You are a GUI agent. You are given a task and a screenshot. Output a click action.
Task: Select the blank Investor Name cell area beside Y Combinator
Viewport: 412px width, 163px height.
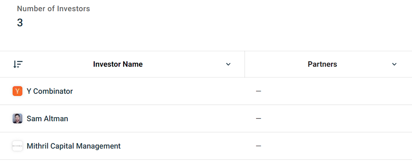click(159, 91)
